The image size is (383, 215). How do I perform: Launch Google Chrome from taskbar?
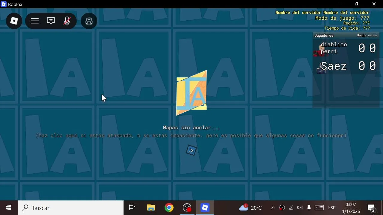click(x=169, y=208)
